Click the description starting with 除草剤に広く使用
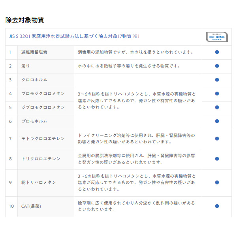Image resolution: width=237 pixels, height=237 pixels. point(136,206)
